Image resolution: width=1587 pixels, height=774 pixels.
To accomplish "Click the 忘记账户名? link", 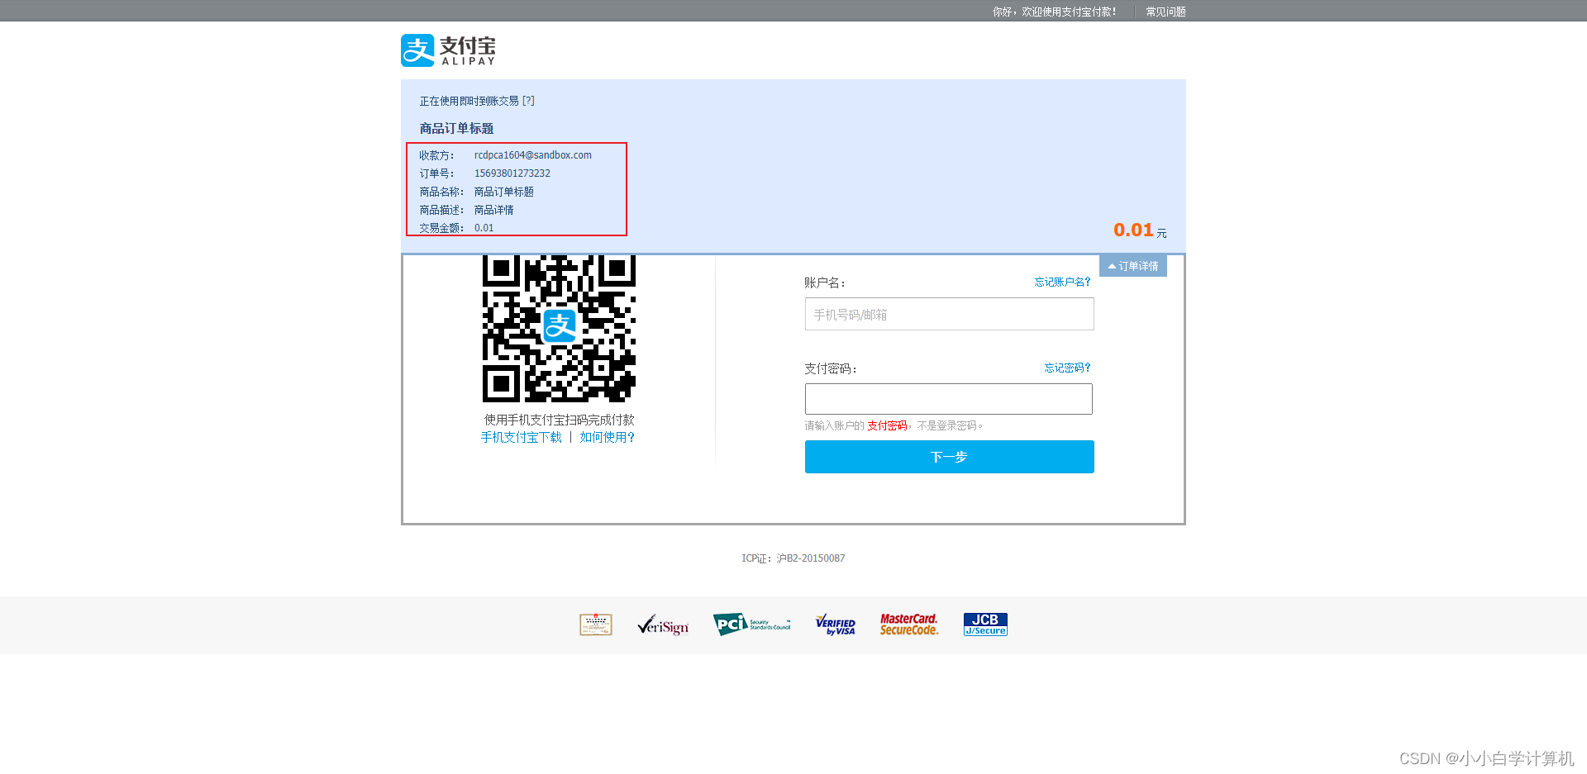I will (1062, 282).
